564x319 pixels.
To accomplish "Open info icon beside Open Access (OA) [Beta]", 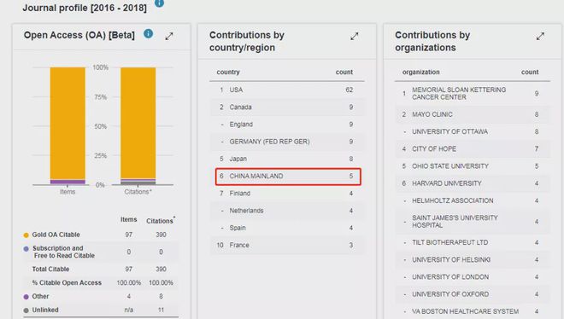I will coord(148,34).
